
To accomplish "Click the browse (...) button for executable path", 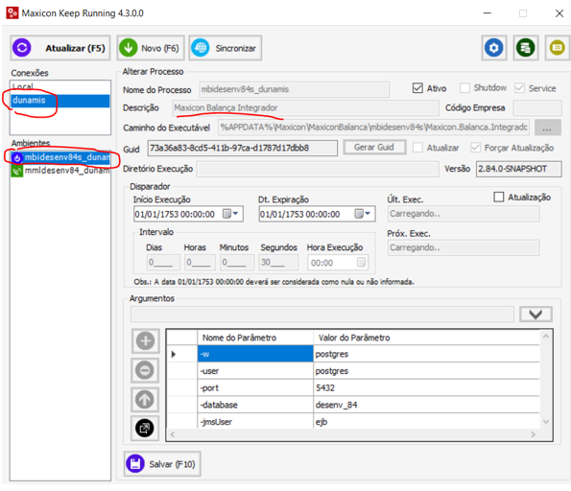I will pyautogui.click(x=547, y=128).
